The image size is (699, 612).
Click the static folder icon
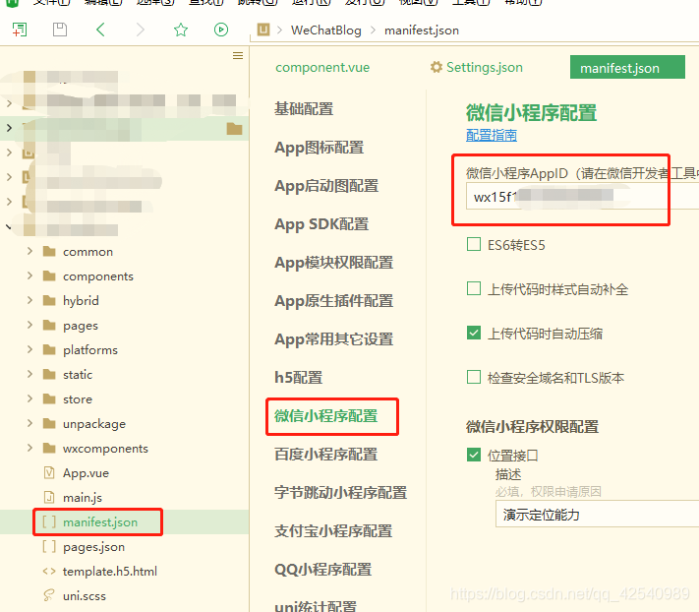49,374
